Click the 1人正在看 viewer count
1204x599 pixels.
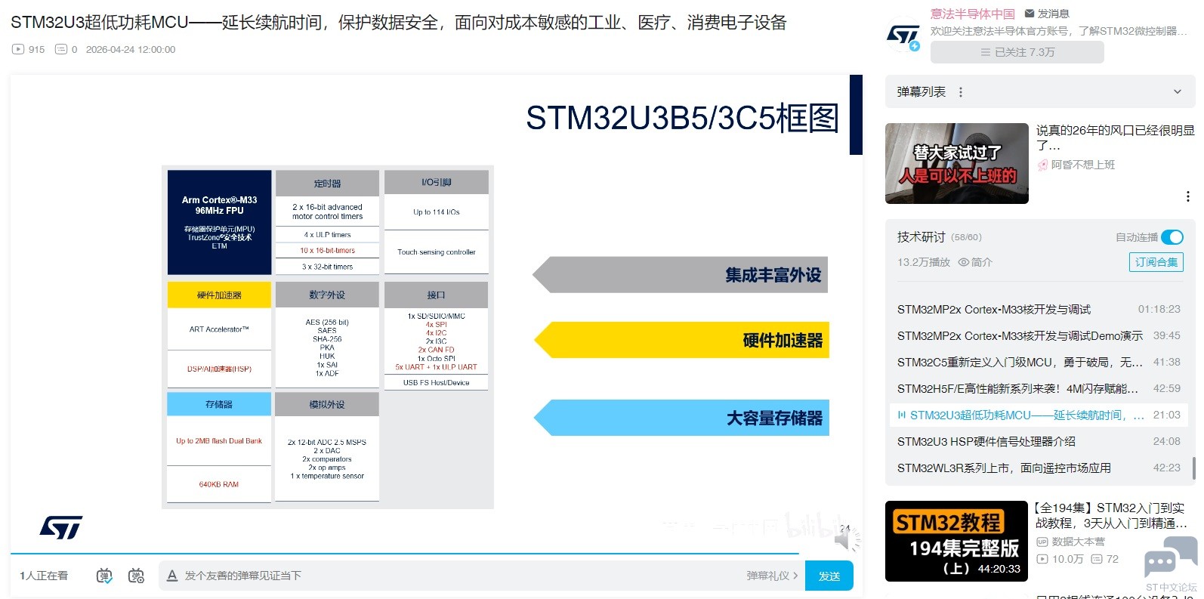(x=44, y=576)
